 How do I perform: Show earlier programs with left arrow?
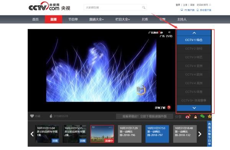pos(32,134)
